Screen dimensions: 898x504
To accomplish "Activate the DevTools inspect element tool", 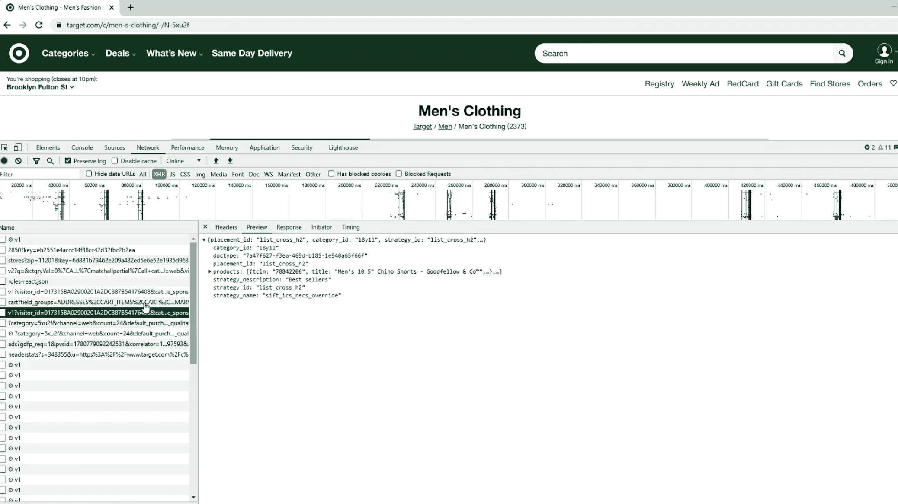I will [x=5, y=147].
